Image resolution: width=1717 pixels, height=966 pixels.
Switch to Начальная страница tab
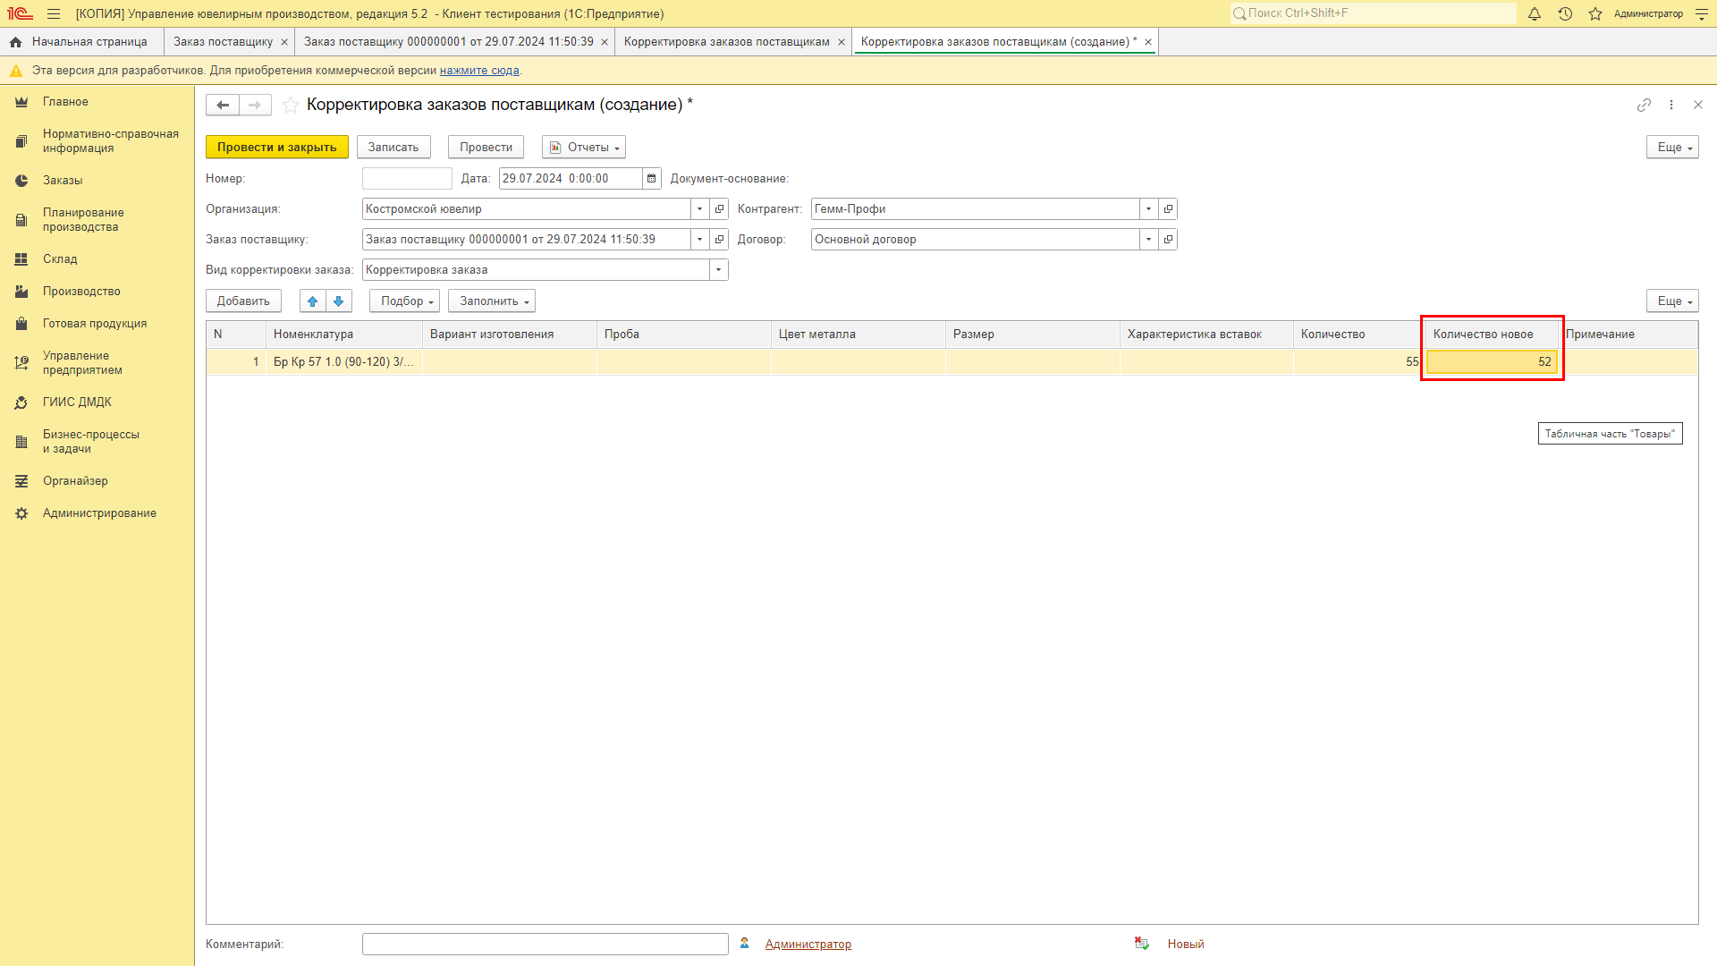82,42
